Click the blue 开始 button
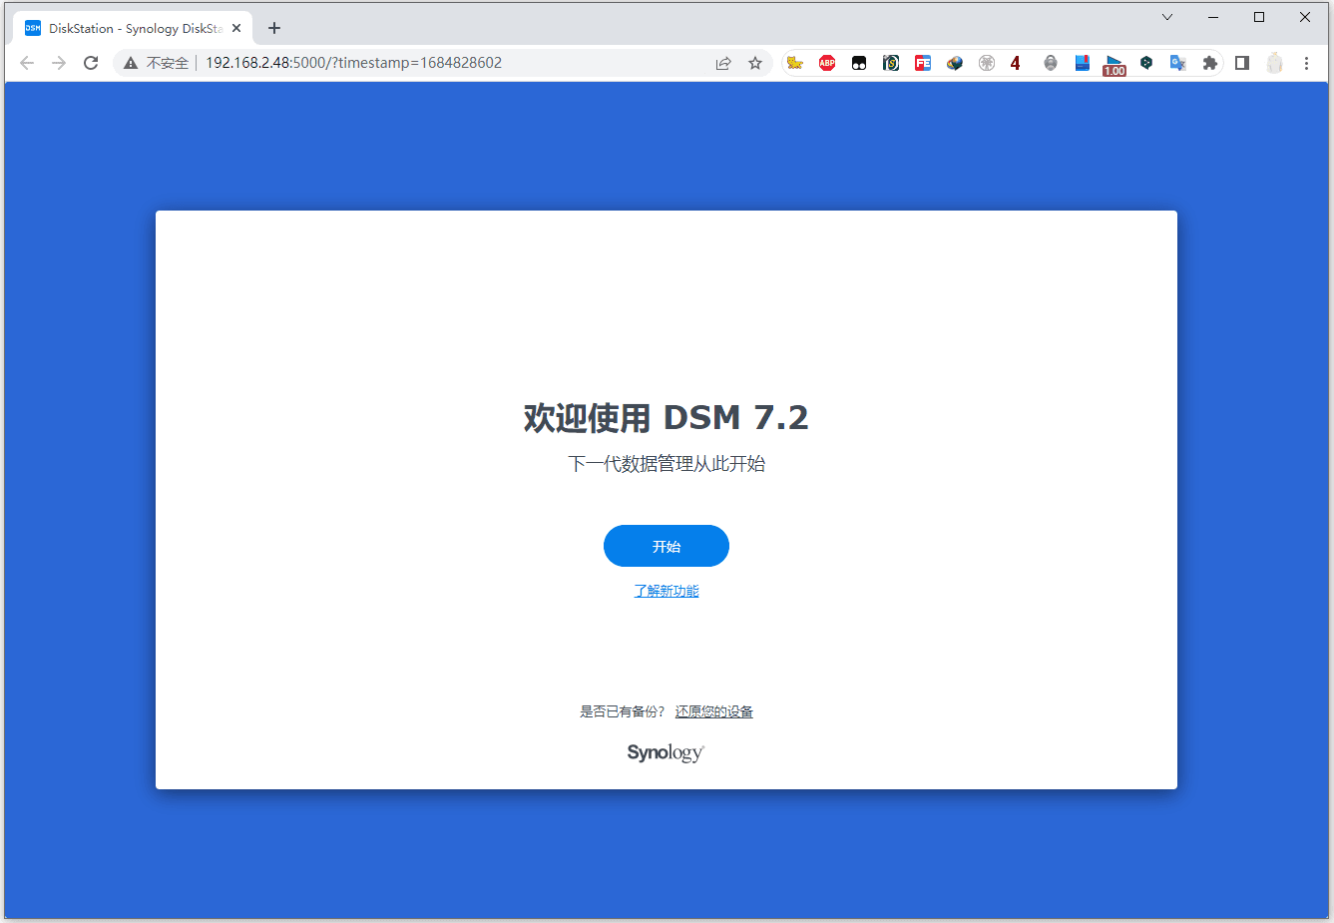1334x923 pixels. tap(666, 546)
